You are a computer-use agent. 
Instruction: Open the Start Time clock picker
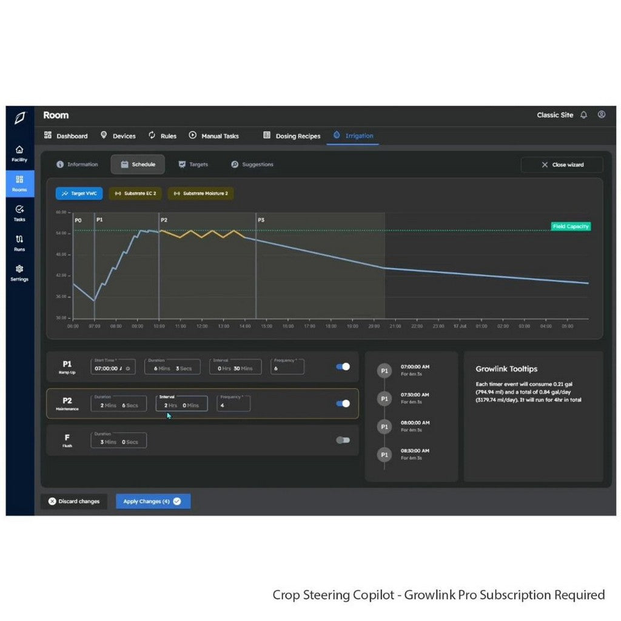click(129, 366)
